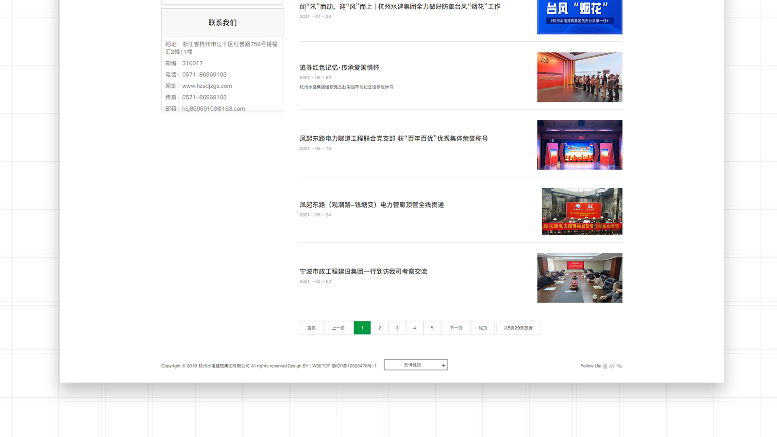Viewport: 777px width, 437px height.
Task: Click the current page 1 green button
Action: [362, 328]
